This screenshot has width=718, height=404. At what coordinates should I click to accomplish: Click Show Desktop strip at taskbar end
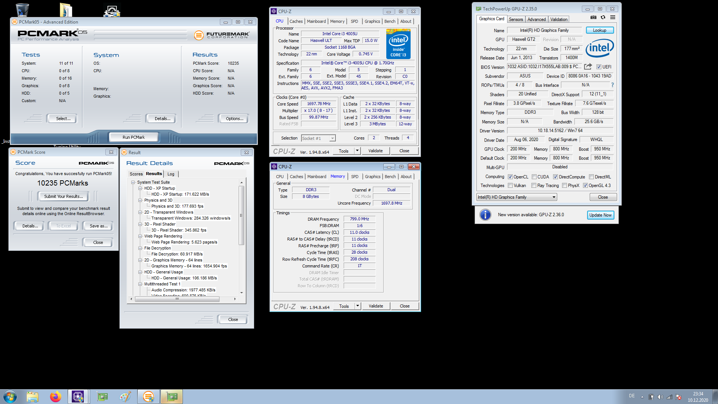point(715,397)
